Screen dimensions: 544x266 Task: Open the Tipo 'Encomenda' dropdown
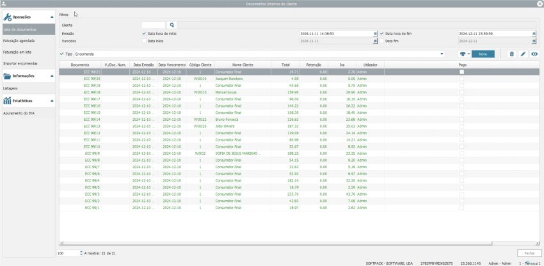tap(442, 54)
